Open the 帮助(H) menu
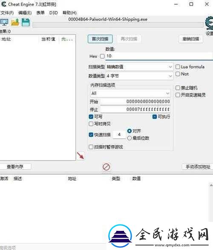 [69, 13]
